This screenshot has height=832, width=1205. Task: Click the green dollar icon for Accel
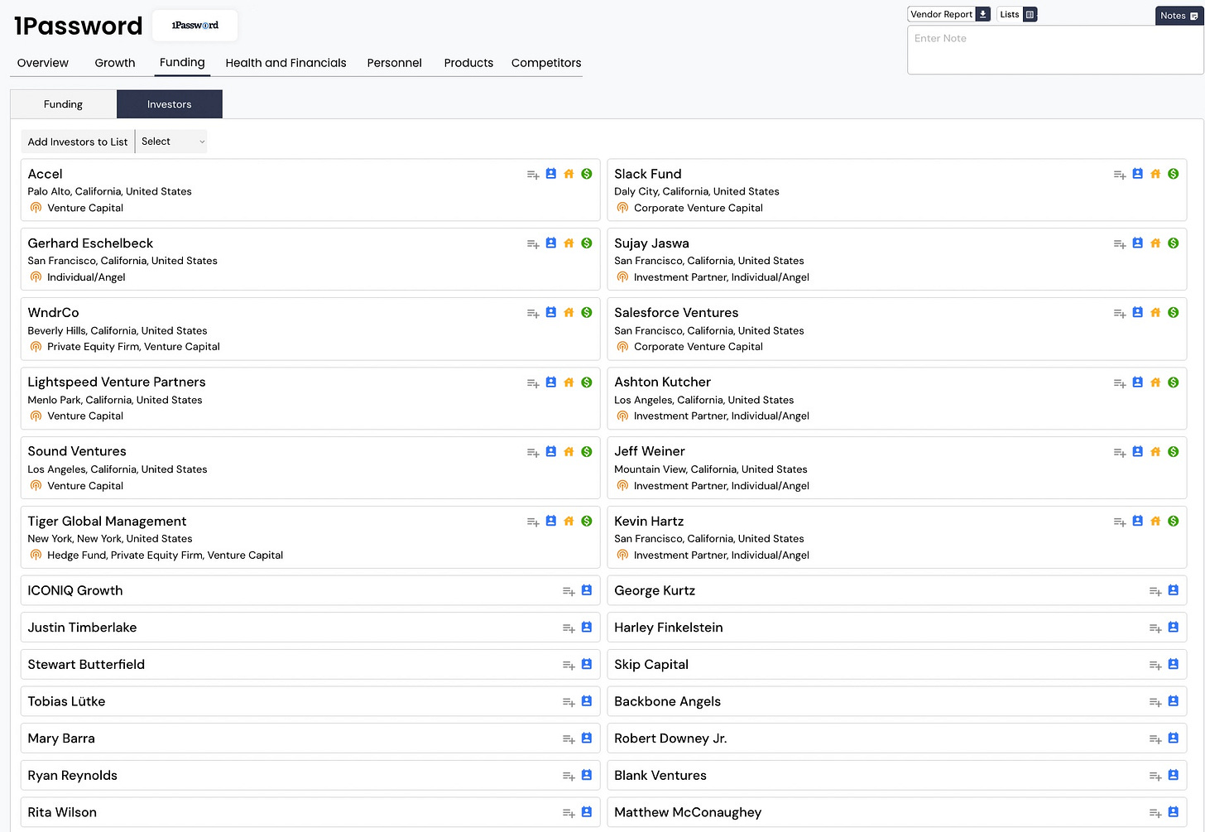(587, 174)
